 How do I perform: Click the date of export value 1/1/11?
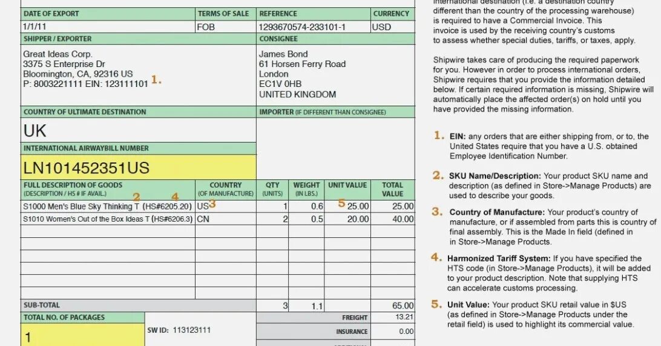35,27
